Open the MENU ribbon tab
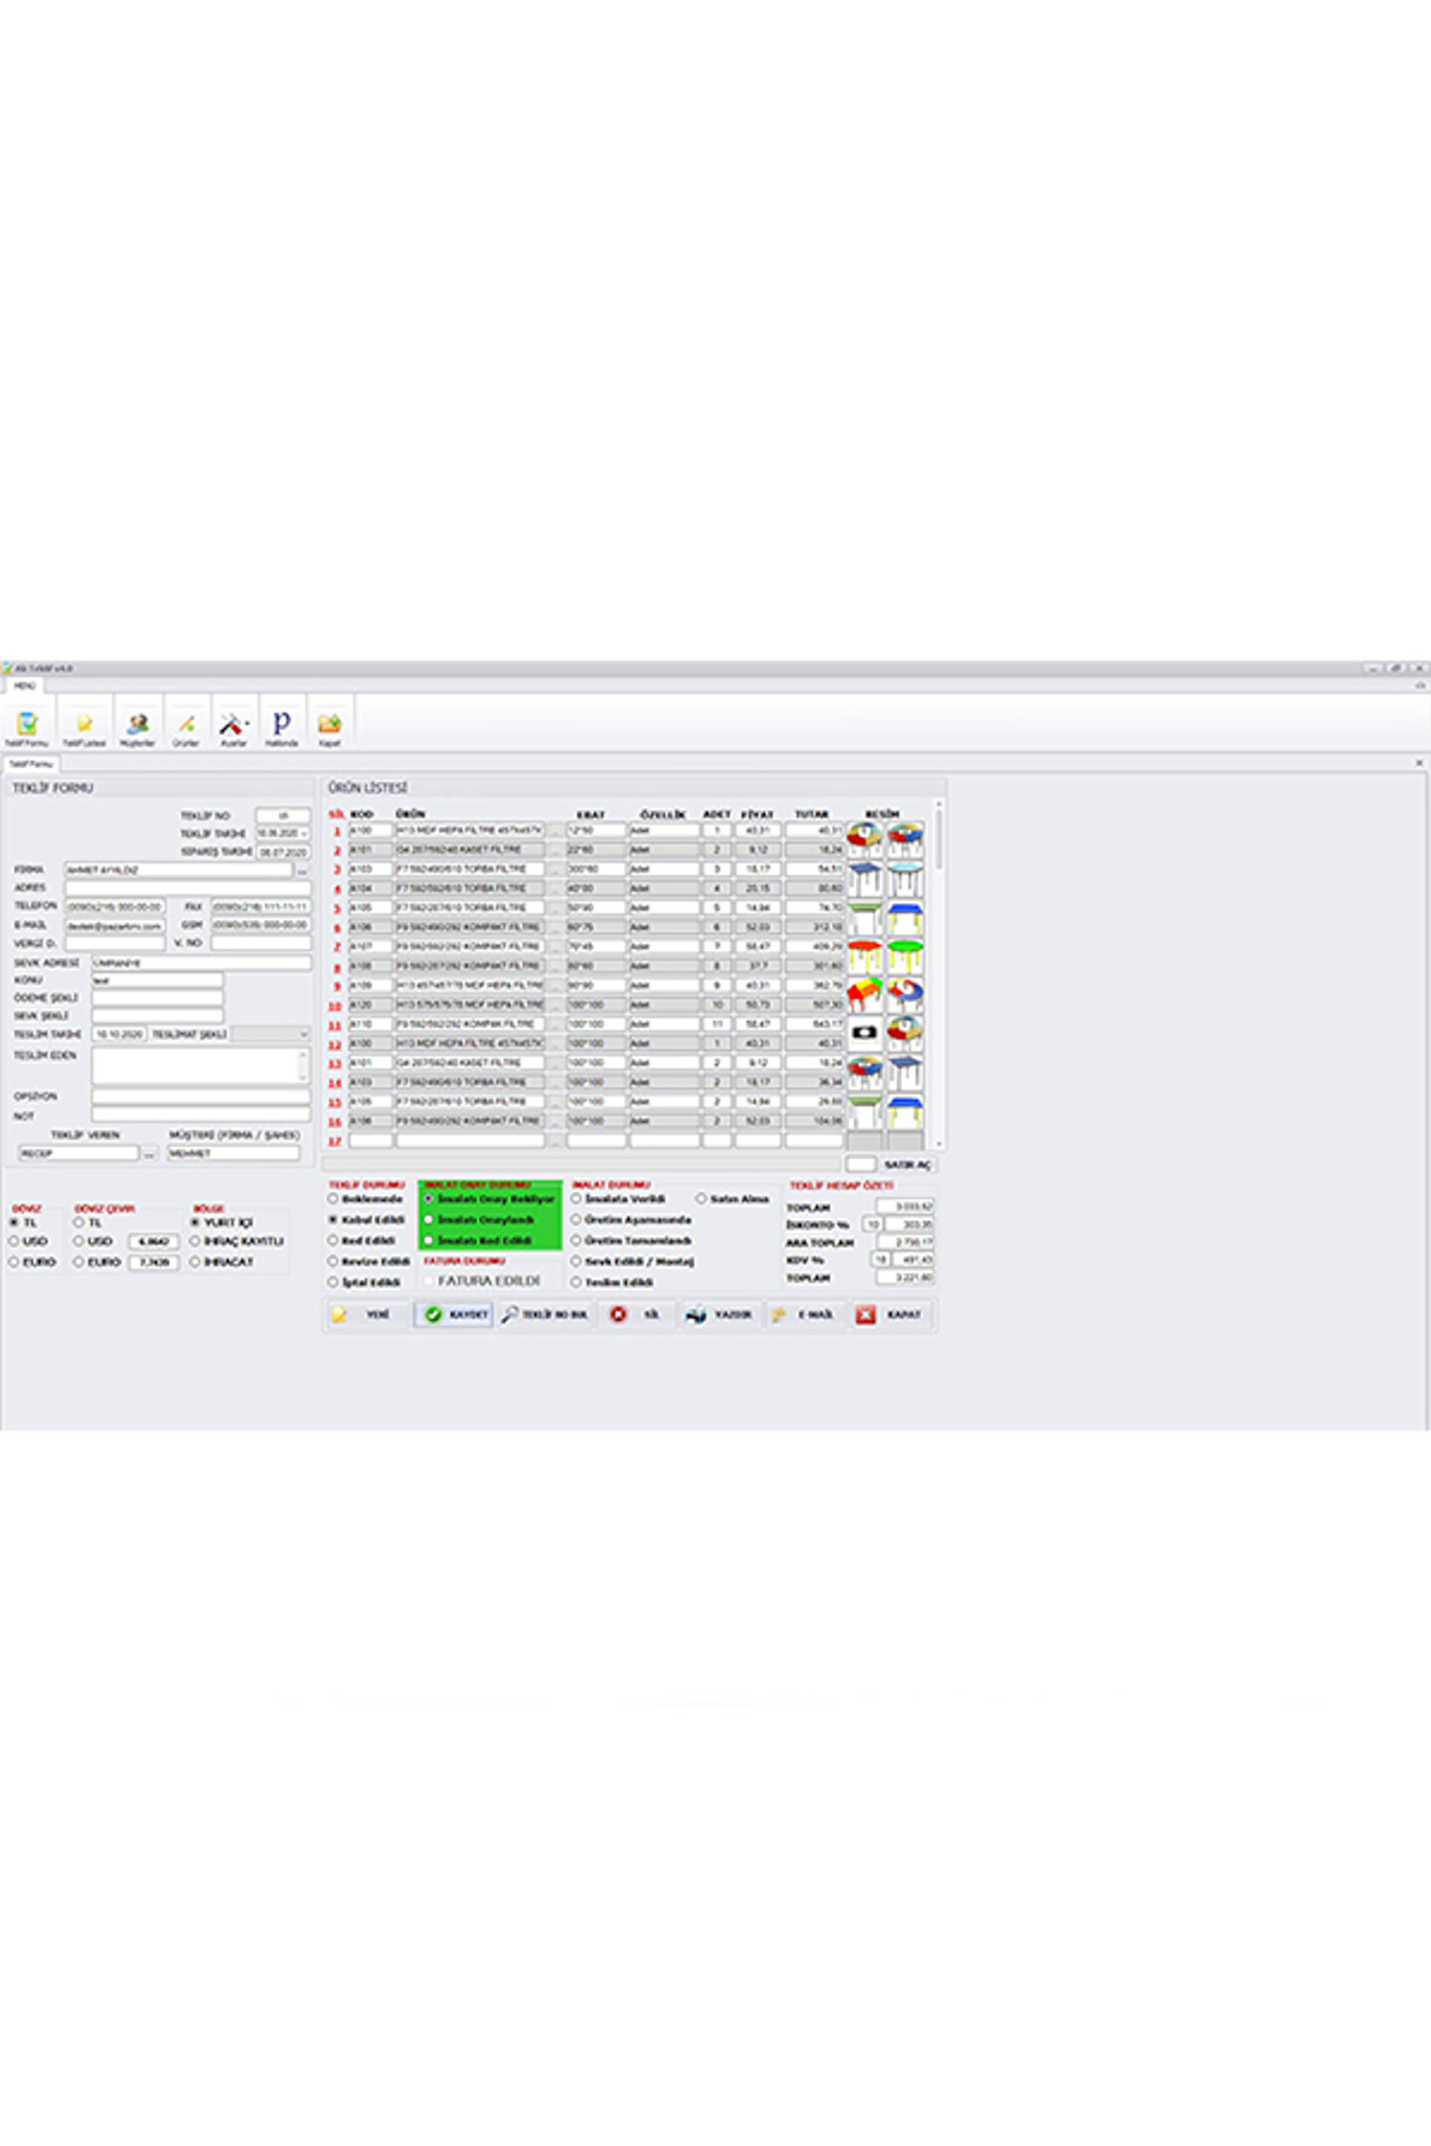The image size is (1431, 2146). (x=24, y=686)
